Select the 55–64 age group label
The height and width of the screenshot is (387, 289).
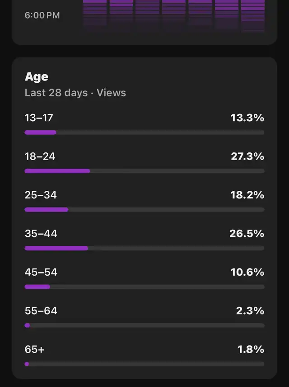point(41,311)
